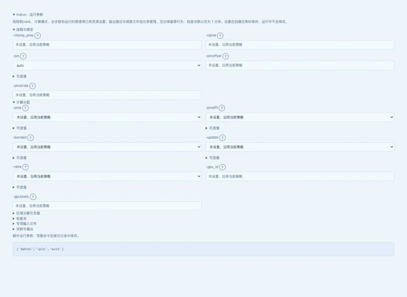Expand 可选值 under the -pin dropdown
Screen dimensions: 407x297
19,77
